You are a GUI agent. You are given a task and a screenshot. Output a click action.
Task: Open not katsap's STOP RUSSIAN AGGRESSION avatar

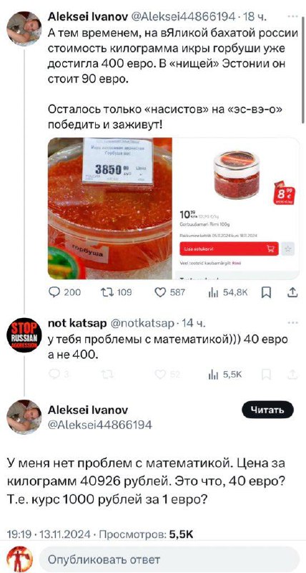tap(24, 335)
